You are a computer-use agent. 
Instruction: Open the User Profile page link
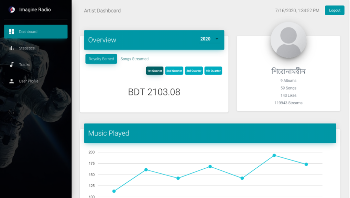[x=28, y=81]
